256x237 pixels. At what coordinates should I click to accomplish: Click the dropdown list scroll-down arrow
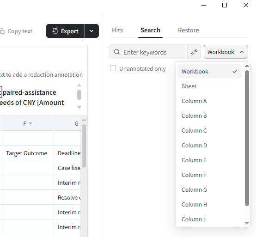point(247,223)
